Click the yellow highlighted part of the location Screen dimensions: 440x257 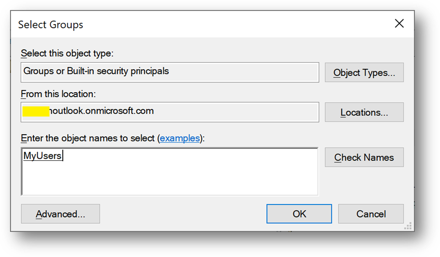pyautogui.click(x=36, y=111)
